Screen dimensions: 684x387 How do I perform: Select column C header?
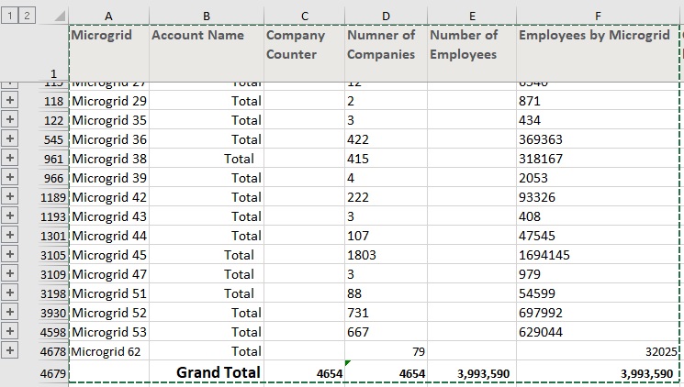(x=305, y=17)
